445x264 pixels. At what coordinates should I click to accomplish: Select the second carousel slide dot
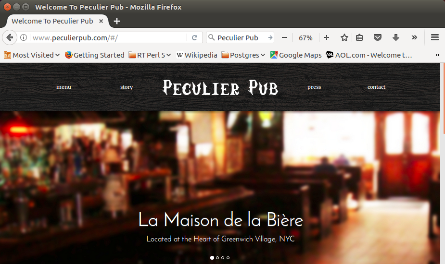(217, 258)
